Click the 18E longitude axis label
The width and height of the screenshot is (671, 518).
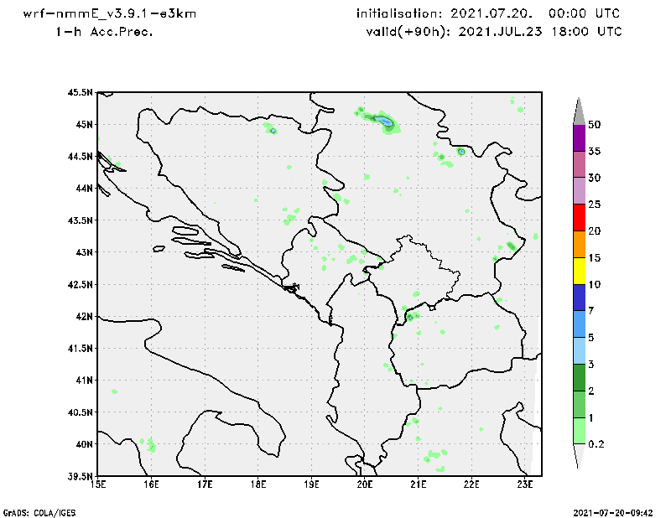pyautogui.click(x=258, y=484)
